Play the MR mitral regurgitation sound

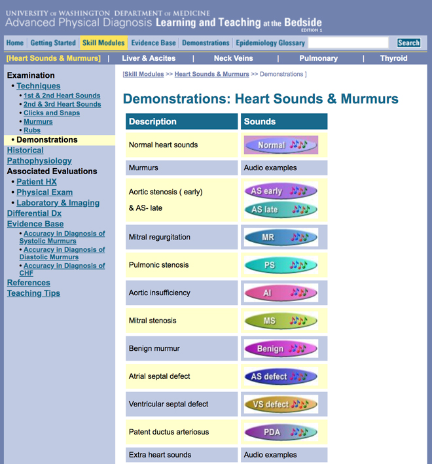(281, 237)
